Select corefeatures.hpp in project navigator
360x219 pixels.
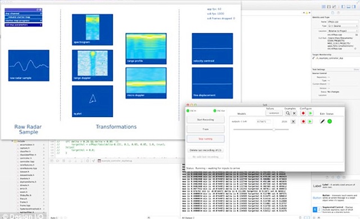pyautogui.click(x=28, y=168)
